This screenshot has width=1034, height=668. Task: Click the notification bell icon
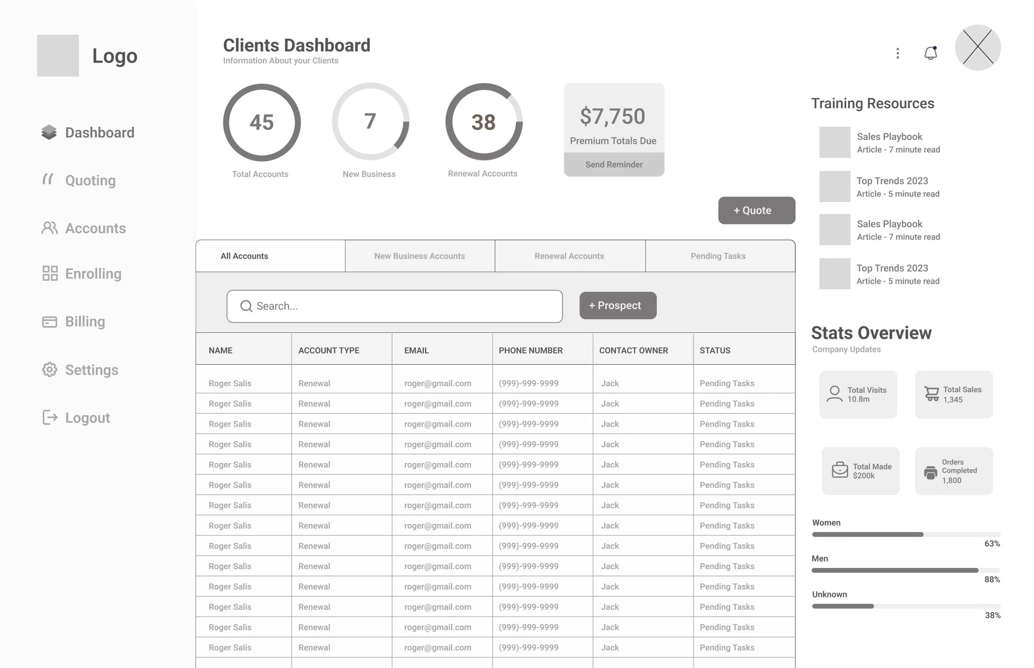(x=930, y=53)
